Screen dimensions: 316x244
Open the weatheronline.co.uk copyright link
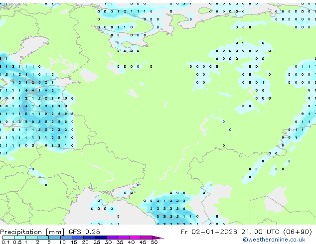click(x=274, y=240)
